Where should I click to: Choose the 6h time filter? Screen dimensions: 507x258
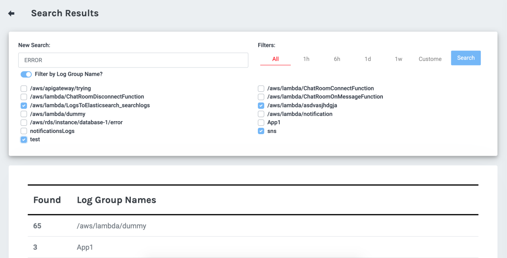click(x=337, y=59)
